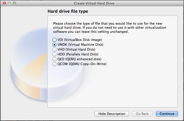Select QCOW (QEMU Copy-On-Write) format
184x121 pixels.
point(79,64)
